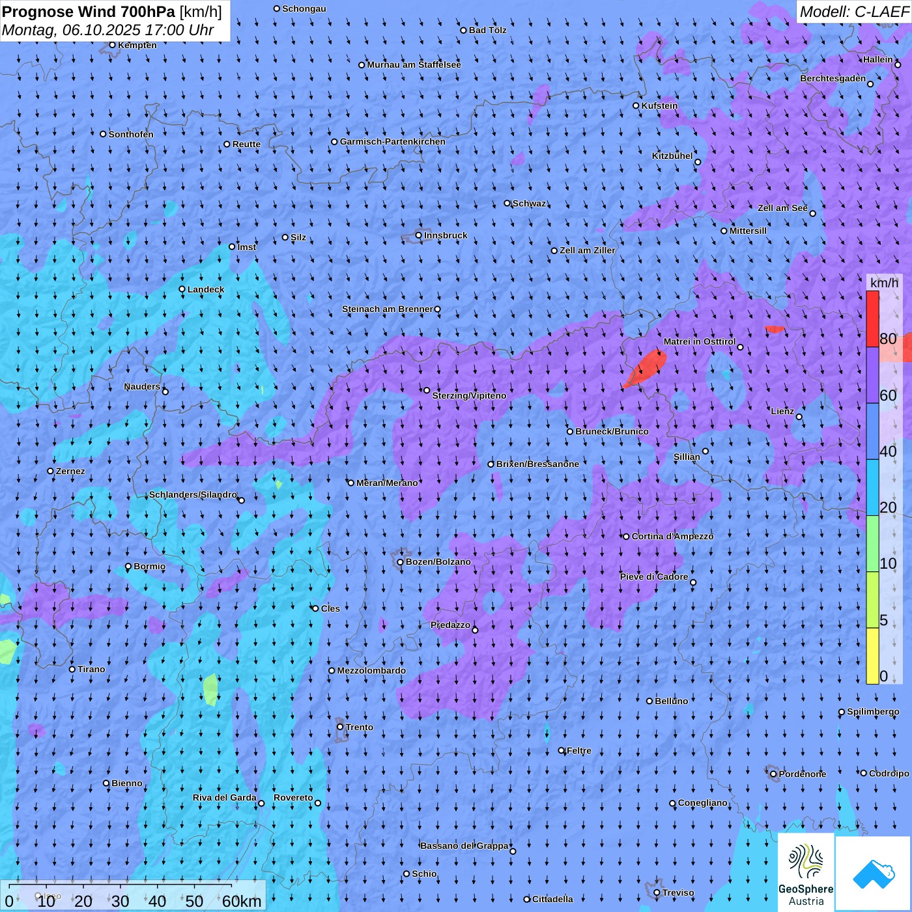The height and width of the screenshot is (912, 912).
Task: Click the 'Schlanders/Silandro' label
Action: click(193, 494)
